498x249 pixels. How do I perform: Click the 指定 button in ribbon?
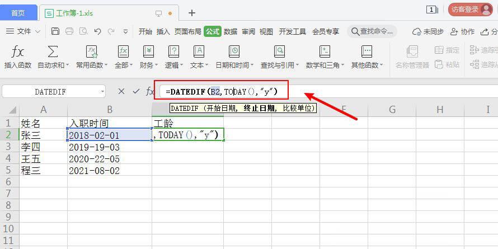click(447, 50)
